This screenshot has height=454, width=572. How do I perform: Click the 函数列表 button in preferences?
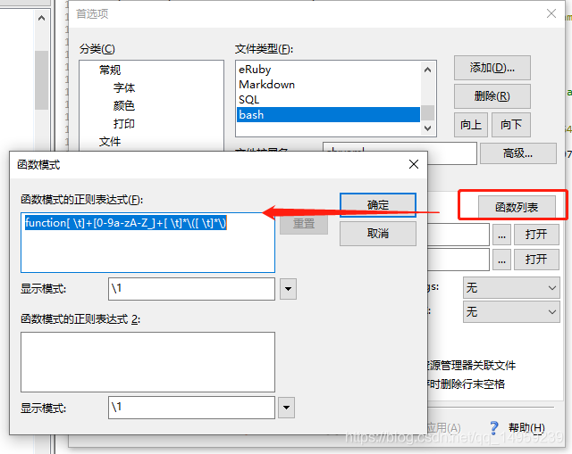click(x=517, y=207)
